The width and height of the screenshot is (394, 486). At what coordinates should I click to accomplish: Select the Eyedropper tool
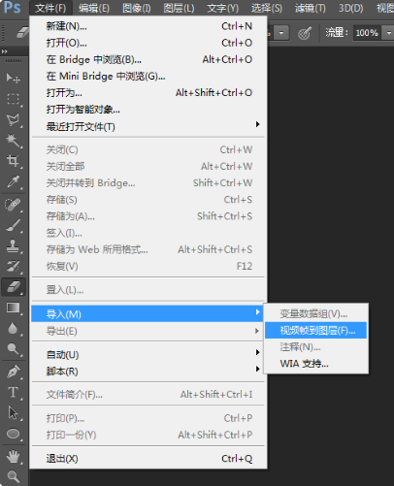click(14, 181)
